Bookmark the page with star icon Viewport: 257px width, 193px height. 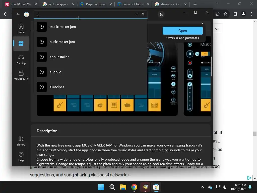tap(225, 14)
